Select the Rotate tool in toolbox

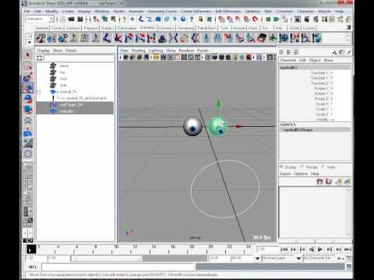point(28,99)
